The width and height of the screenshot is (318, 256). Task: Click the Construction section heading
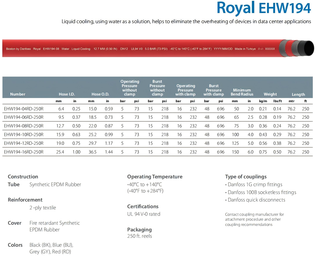coord(23,177)
